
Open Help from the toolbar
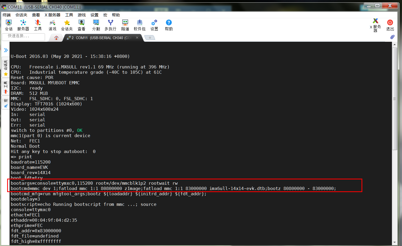tap(169, 25)
